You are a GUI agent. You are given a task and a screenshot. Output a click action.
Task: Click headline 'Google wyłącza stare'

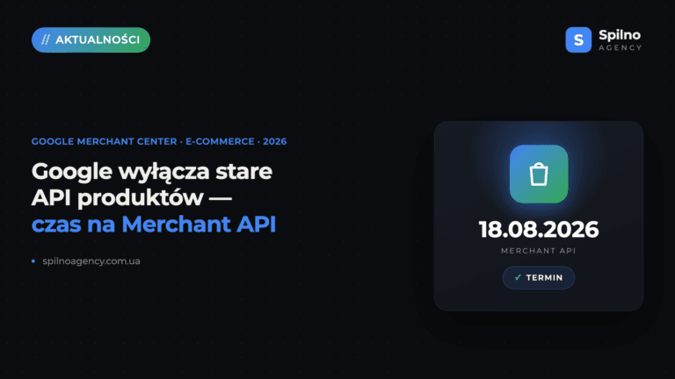[152, 171]
